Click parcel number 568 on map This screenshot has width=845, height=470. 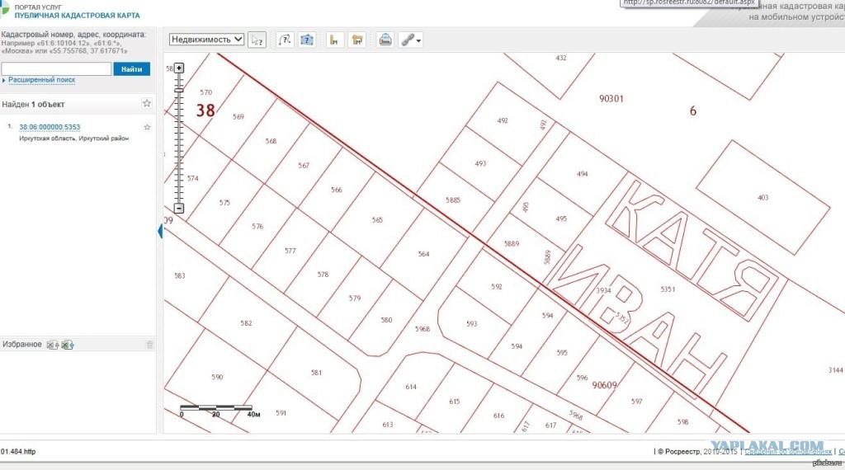[271, 141]
